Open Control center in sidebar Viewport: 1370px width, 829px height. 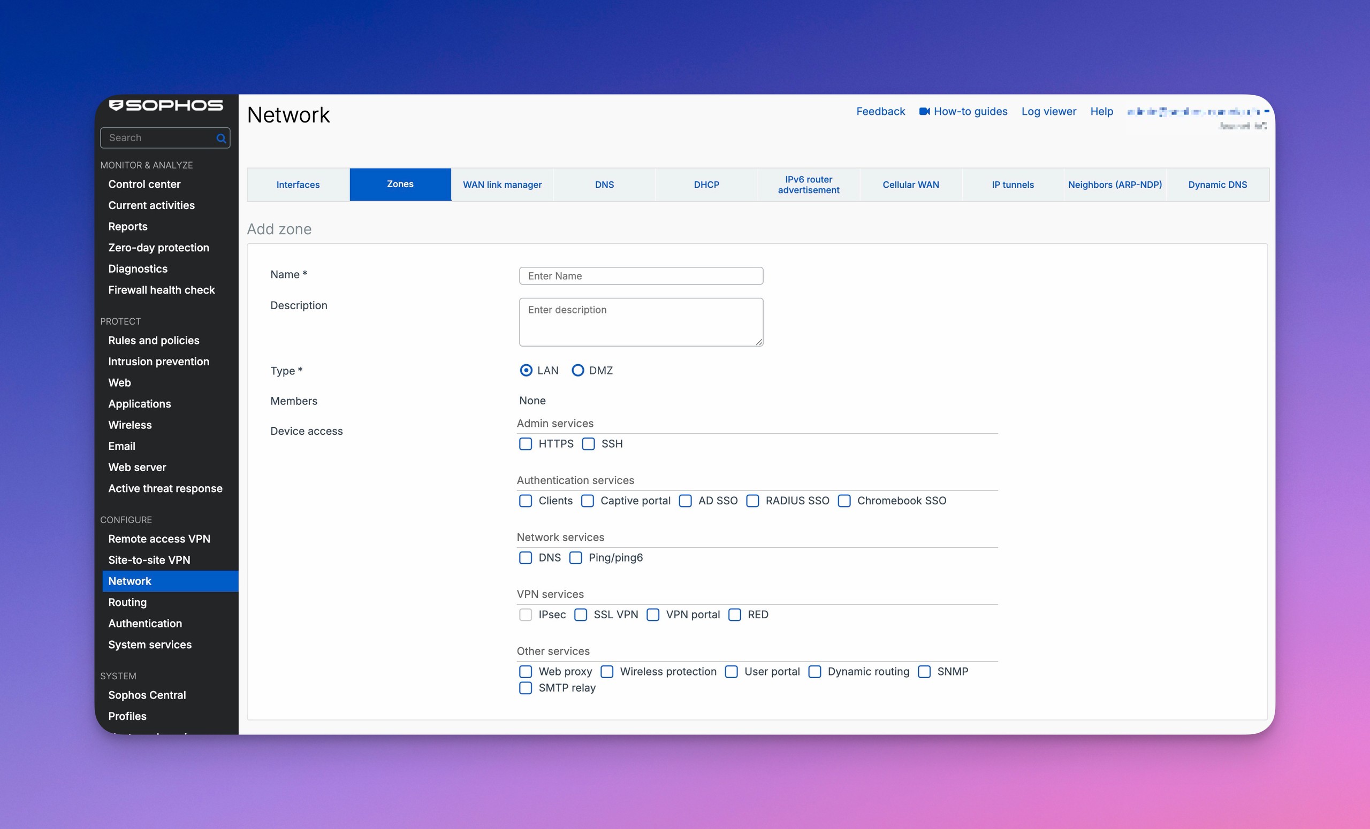144,185
